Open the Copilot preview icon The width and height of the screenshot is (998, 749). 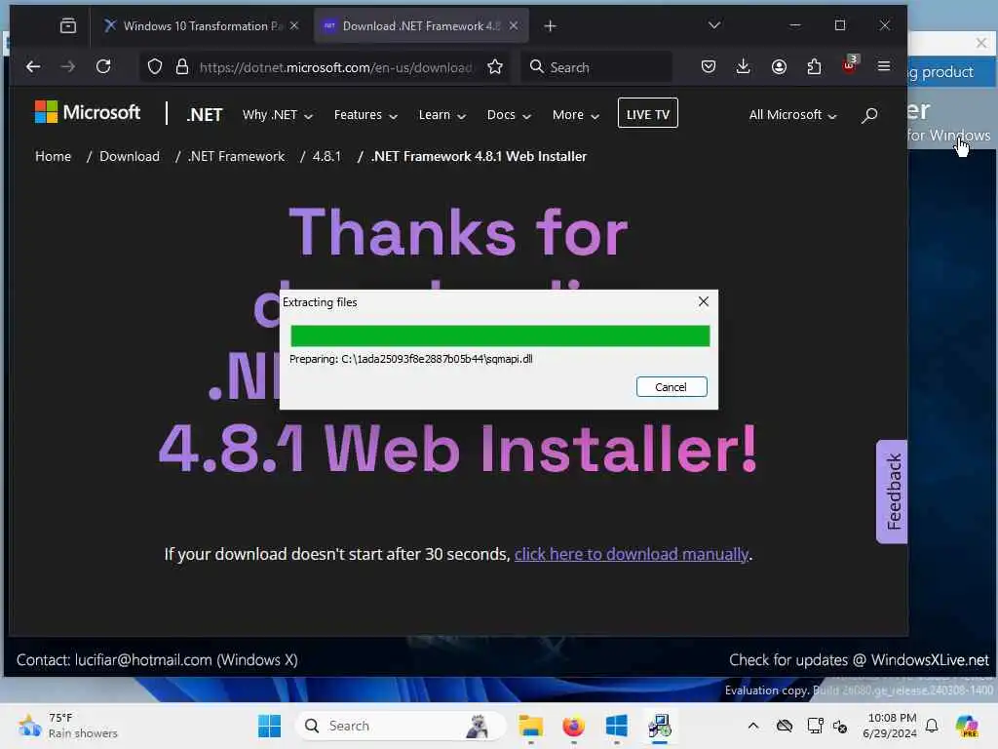point(967,726)
